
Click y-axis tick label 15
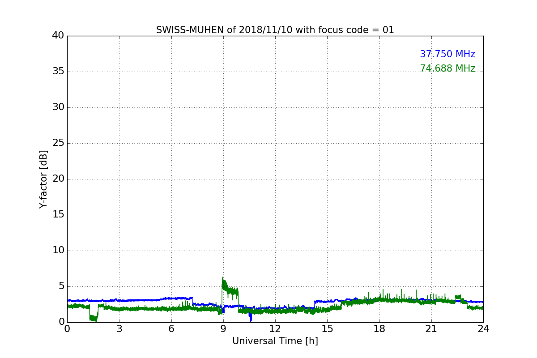58,215
